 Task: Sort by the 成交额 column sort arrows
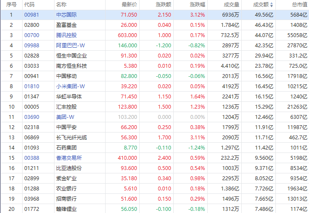coord(272,5)
